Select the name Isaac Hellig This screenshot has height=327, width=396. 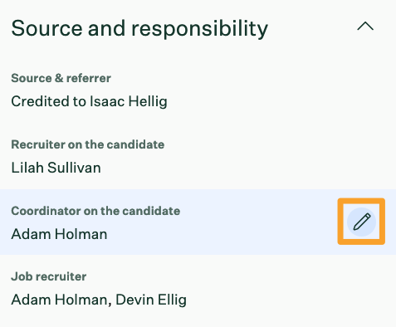[x=128, y=101]
